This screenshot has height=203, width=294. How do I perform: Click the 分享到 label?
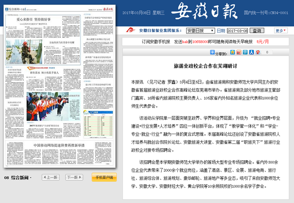(x=221, y=54)
